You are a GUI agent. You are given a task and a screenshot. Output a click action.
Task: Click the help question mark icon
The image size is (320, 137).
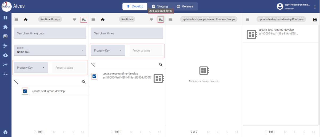point(5,132)
